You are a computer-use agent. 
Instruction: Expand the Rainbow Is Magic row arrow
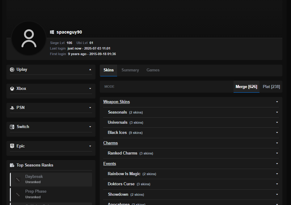pyautogui.click(x=277, y=174)
